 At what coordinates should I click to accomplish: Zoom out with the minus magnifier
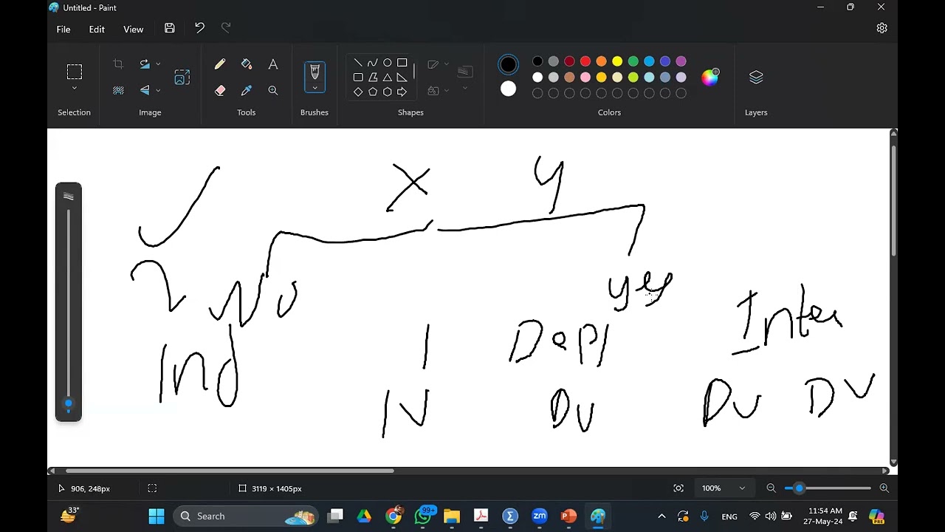(771, 488)
